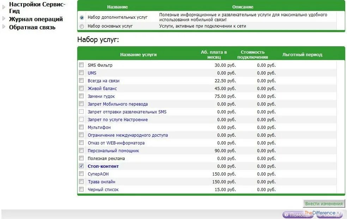Select 'Набор основных услуг' radio button
The width and height of the screenshot is (347, 219).
pyautogui.click(x=82, y=26)
